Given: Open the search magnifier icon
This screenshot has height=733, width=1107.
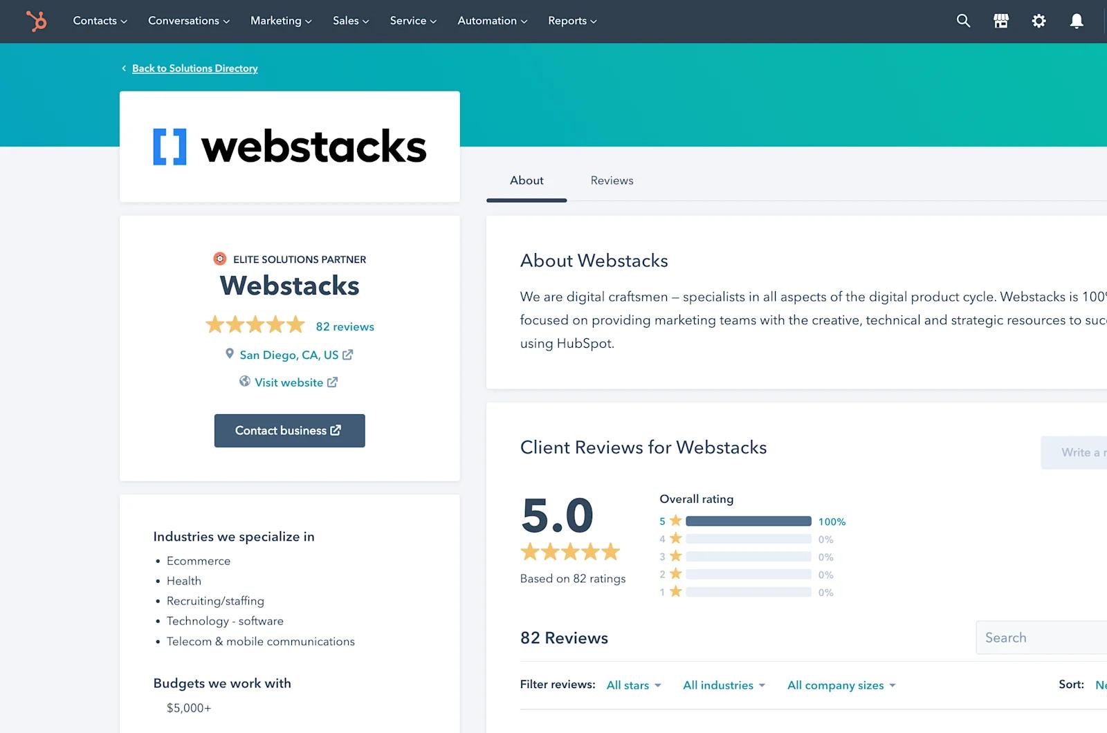Looking at the screenshot, I should tap(963, 21).
